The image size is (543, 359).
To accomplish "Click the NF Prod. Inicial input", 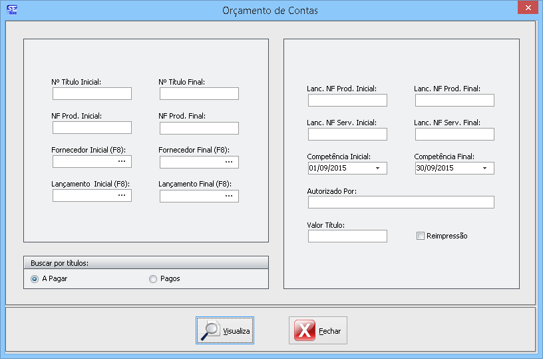I will [x=92, y=128].
